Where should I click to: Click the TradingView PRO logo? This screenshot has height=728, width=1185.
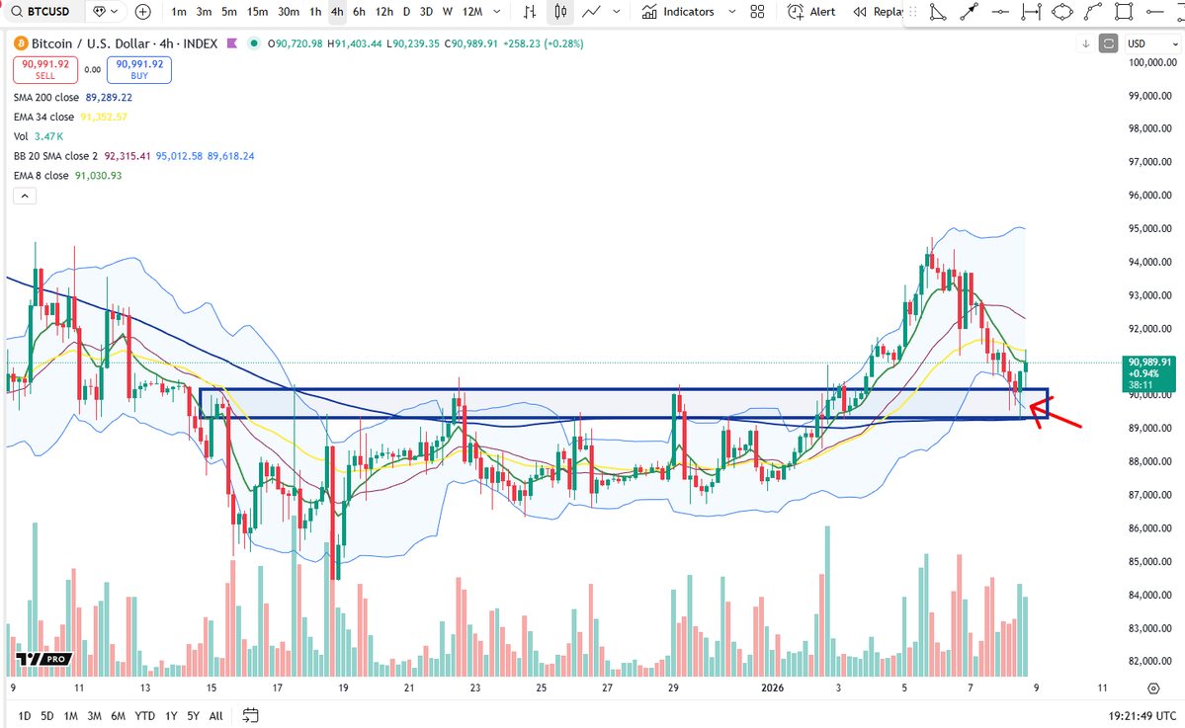coord(43,659)
